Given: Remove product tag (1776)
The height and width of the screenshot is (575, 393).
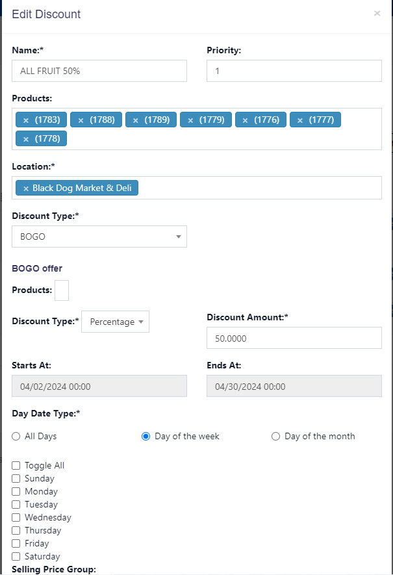Looking at the screenshot, I should [245, 120].
